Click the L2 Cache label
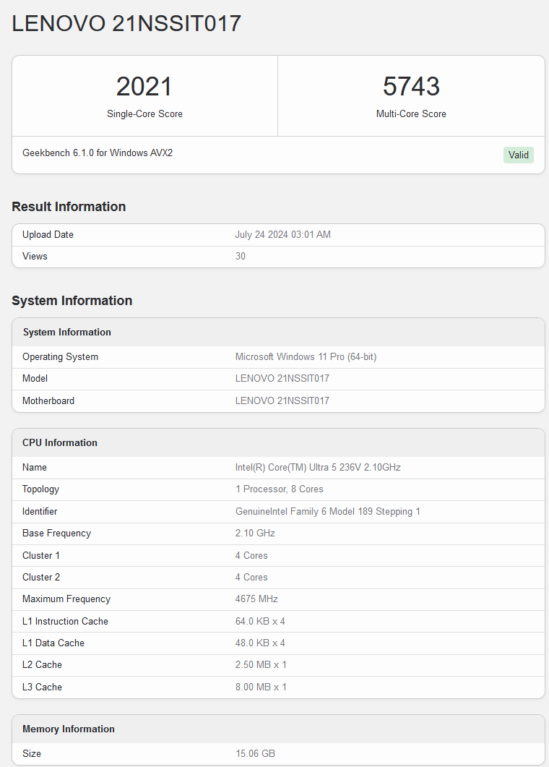Screen dimensions: 549x767 coord(42,665)
